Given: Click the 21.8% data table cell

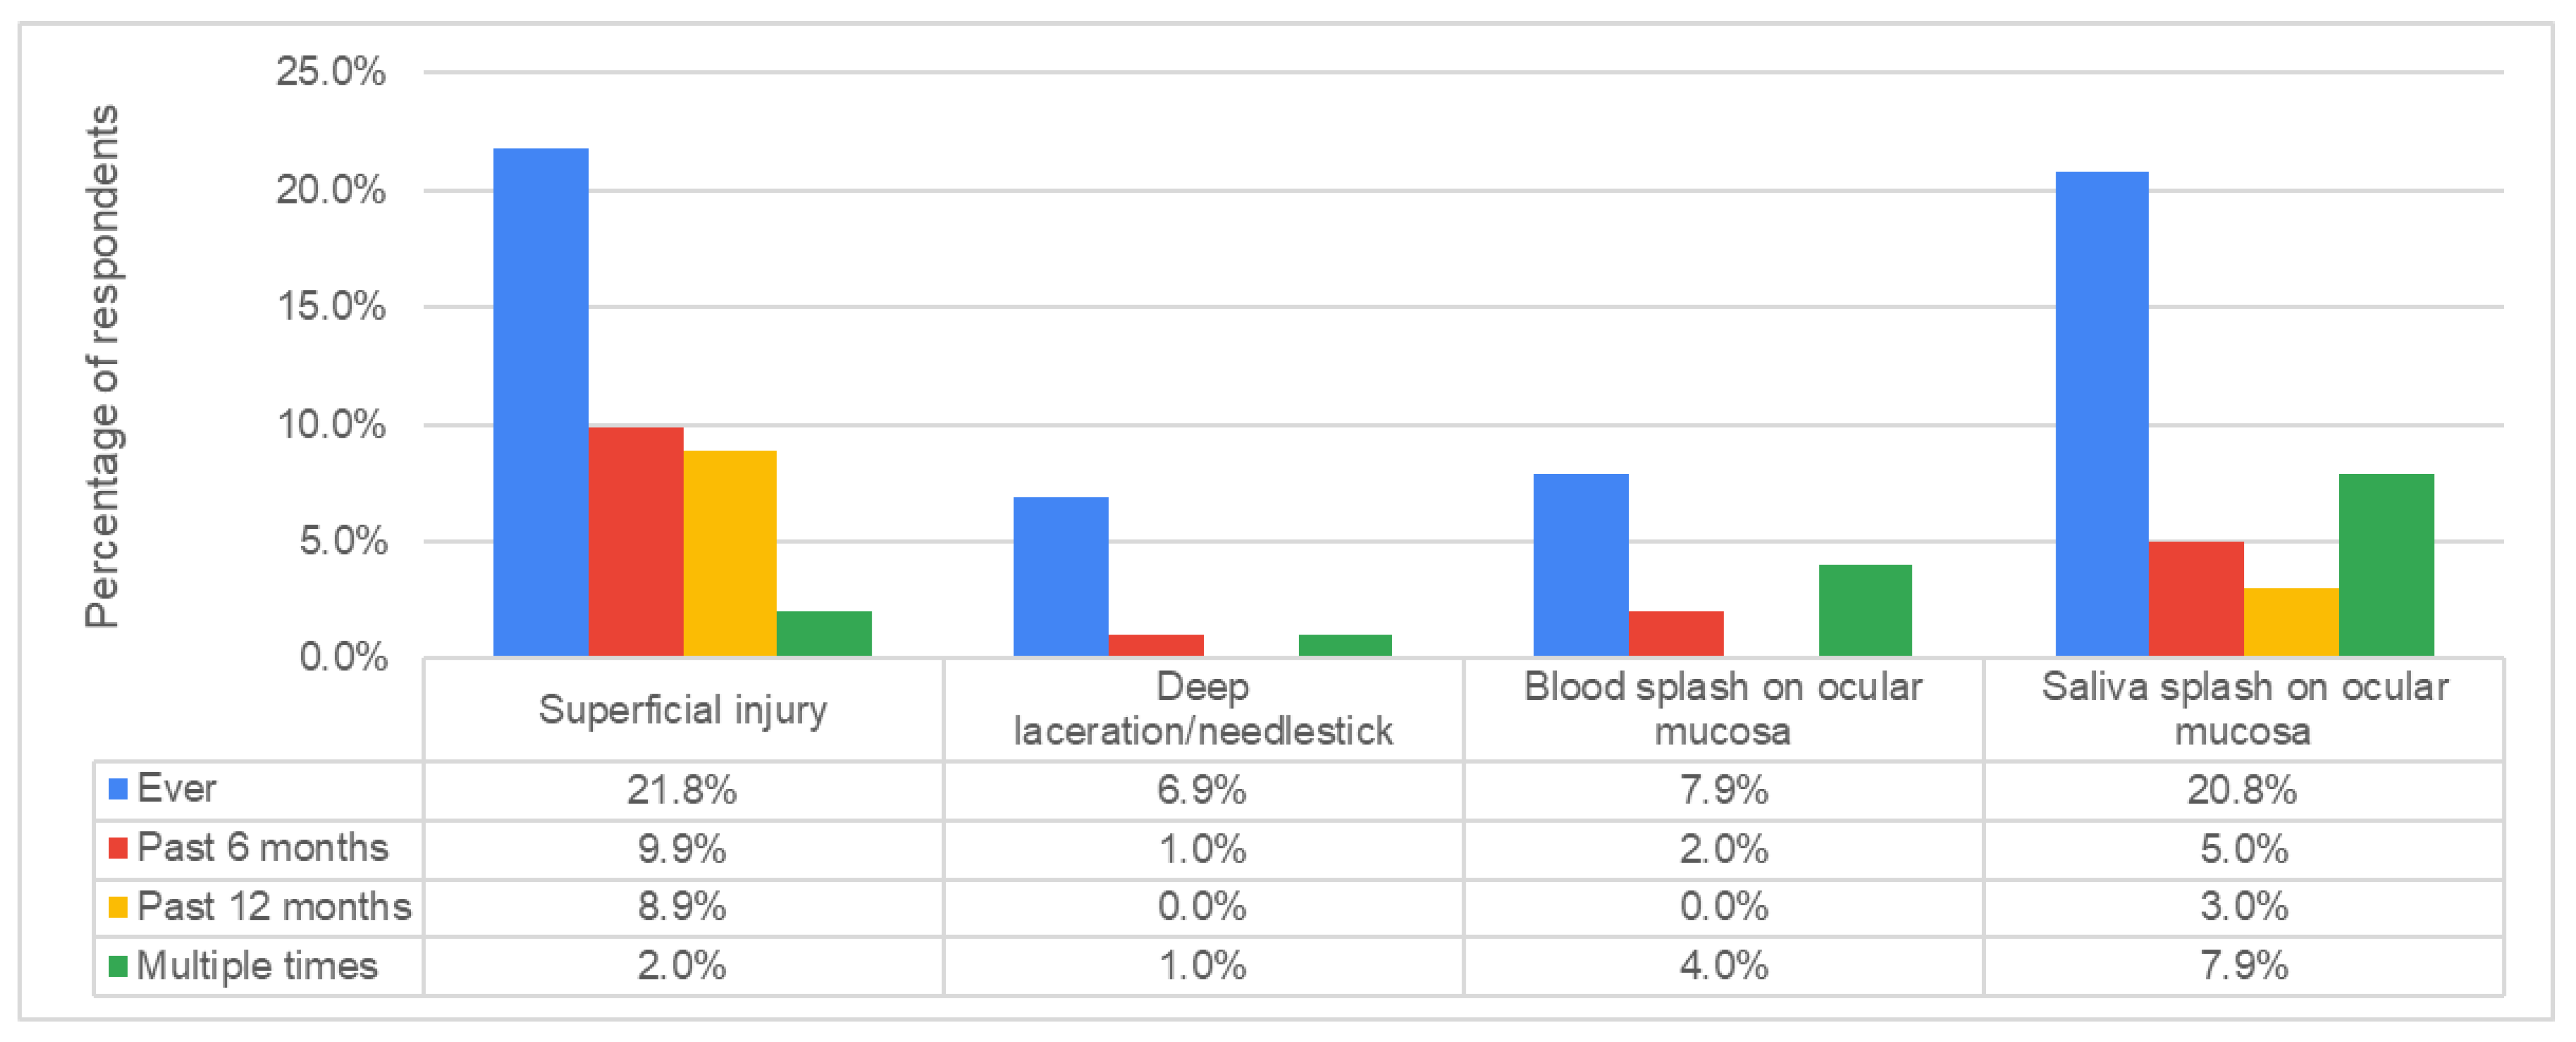Looking at the screenshot, I should 682,790.
